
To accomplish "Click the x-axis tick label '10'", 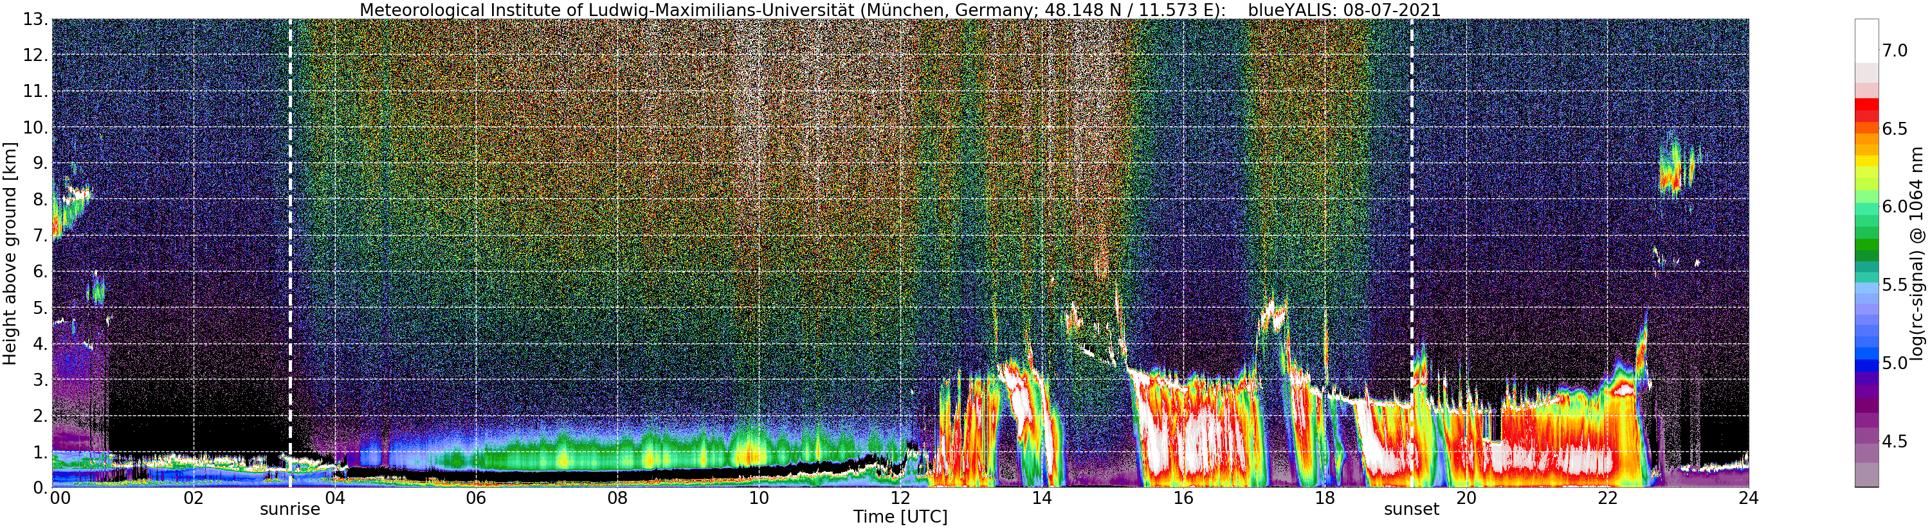I will [x=759, y=498].
